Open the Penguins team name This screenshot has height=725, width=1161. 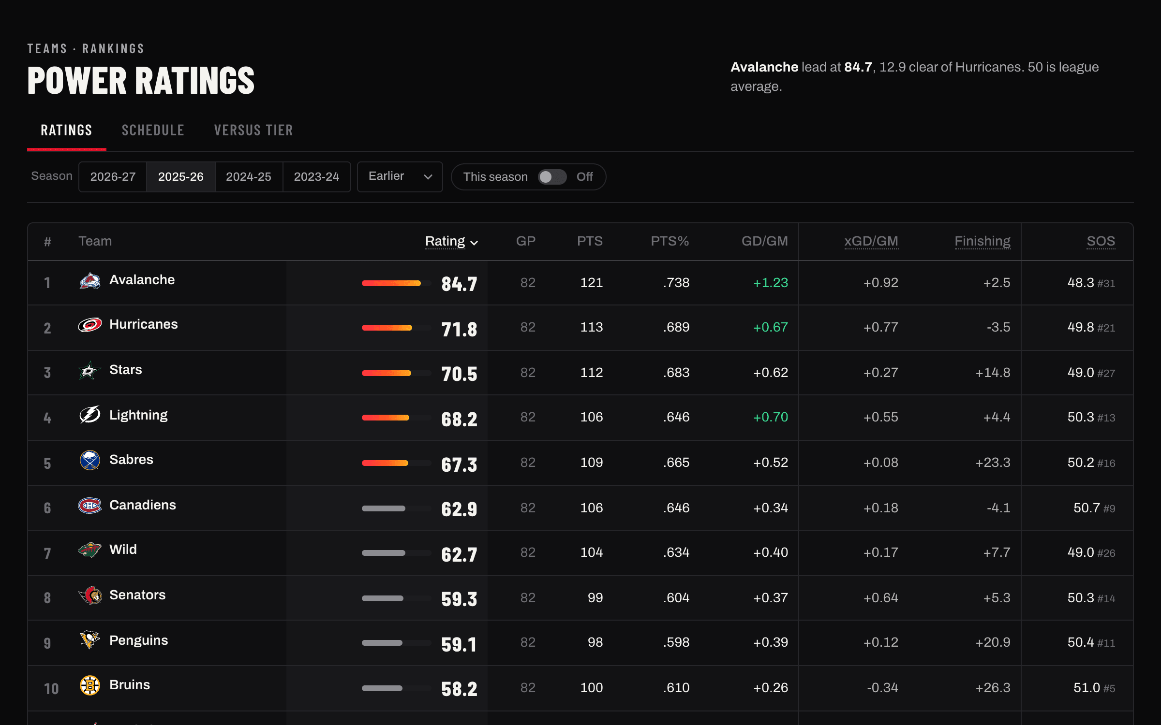click(139, 640)
